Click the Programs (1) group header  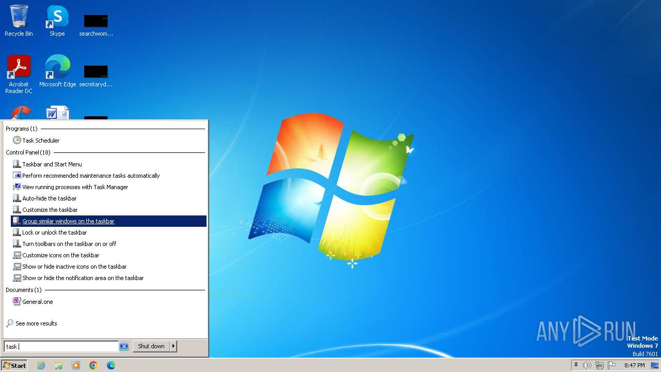pos(22,129)
